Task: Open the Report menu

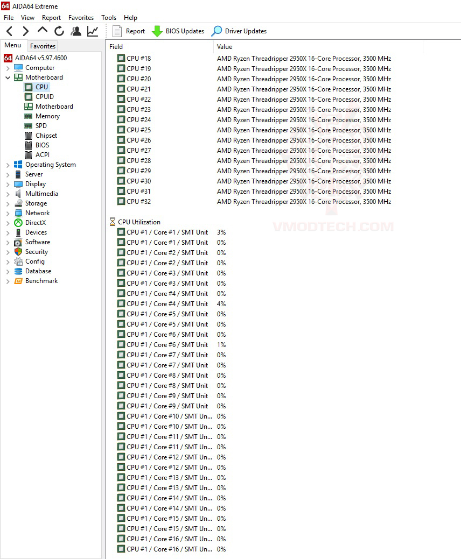Action: coord(51,17)
